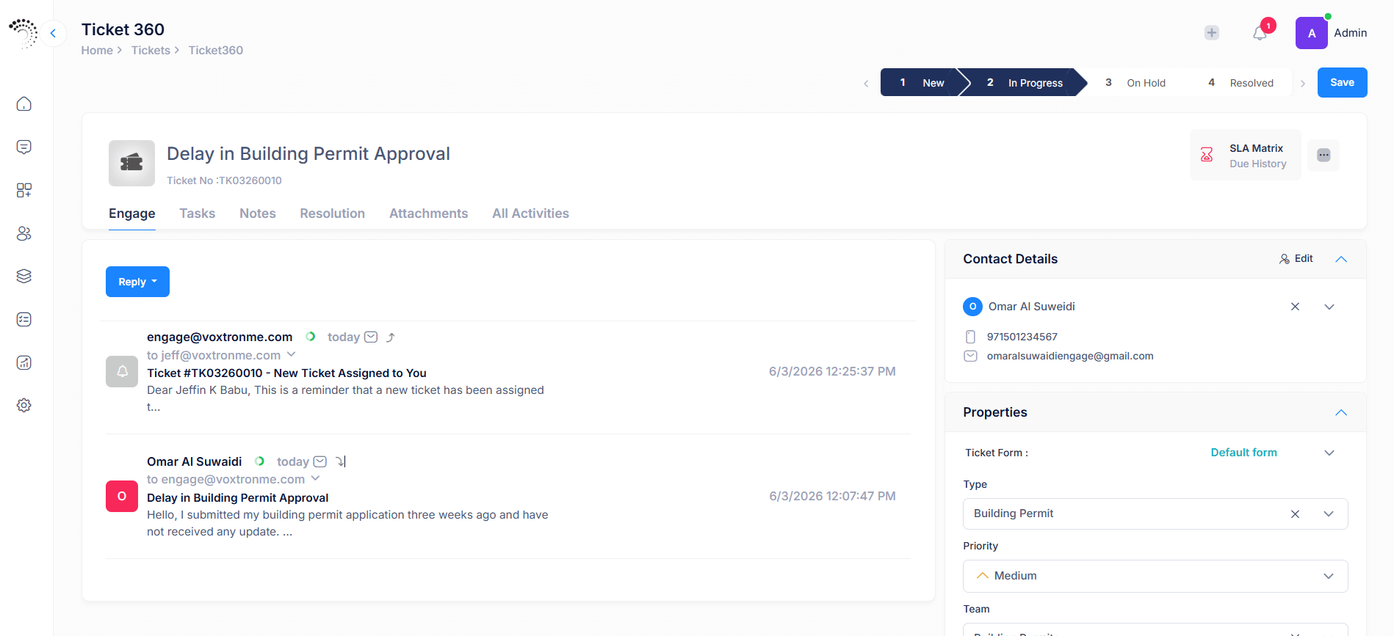This screenshot has height=636, width=1394.
Task: Set status to New step
Action: point(921,82)
